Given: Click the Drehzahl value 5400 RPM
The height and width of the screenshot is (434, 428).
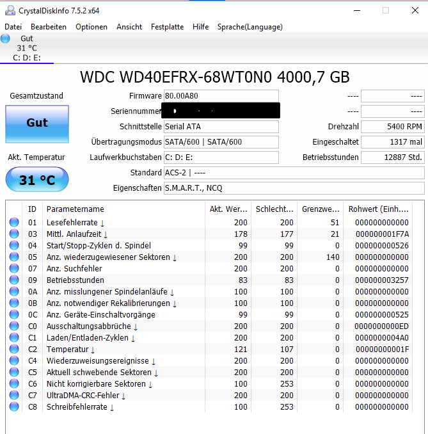Looking at the screenshot, I should click(x=393, y=127).
